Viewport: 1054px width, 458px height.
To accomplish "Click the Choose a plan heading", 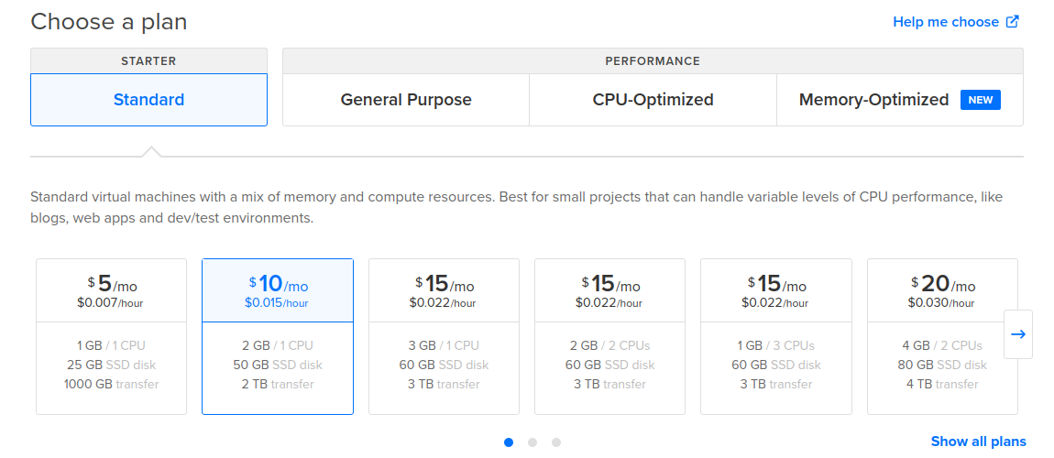I will (x=108, y=22).
